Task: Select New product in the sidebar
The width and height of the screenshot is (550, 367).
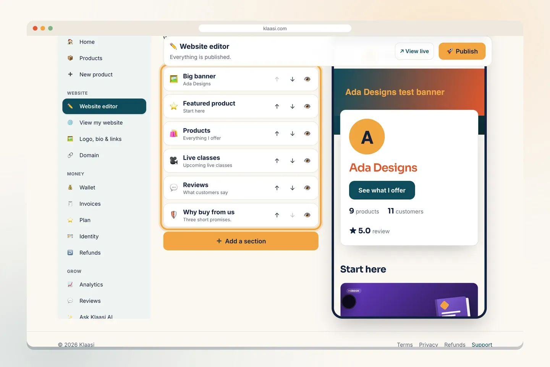Action: point(104,75)
